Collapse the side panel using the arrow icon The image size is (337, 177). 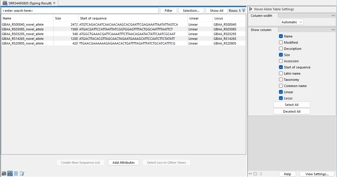[251, 9]
